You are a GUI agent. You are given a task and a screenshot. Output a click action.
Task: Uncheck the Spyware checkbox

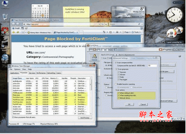pos(118,72)
